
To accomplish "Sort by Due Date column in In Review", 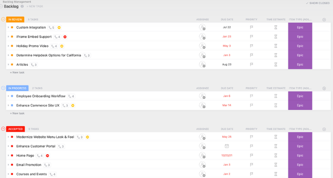I will point(227,20).
